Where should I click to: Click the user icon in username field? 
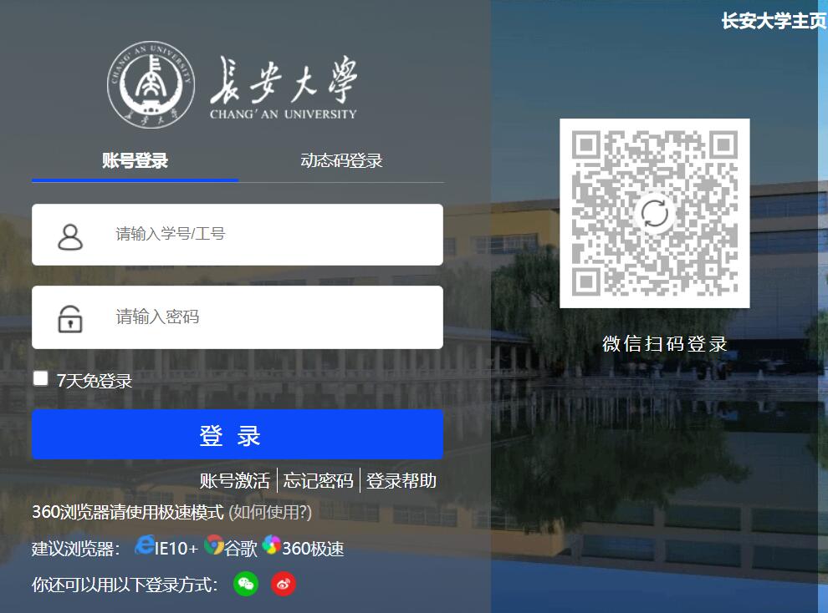click(x=69, y=235)
